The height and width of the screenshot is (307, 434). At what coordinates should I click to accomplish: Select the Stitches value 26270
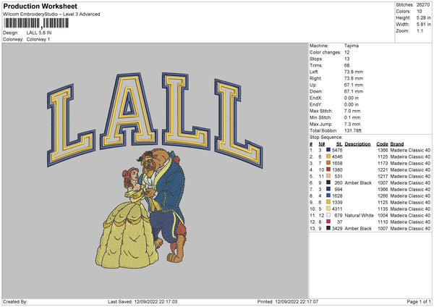pyautogui.click(x=423, y=5)
